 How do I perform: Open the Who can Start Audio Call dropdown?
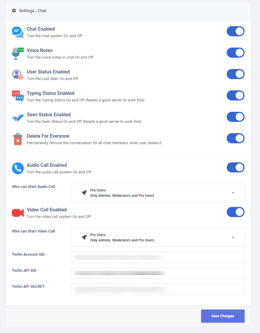(x=157, y=193)
